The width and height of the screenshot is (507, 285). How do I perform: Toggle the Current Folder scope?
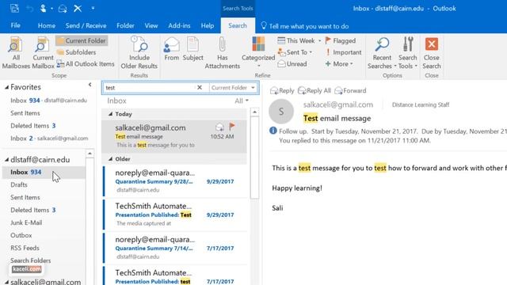click(x=82, y=40)
